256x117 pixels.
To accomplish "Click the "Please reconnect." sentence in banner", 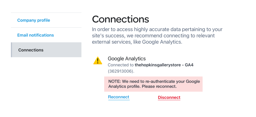I will pyautogui.click(x=159, y=86).
